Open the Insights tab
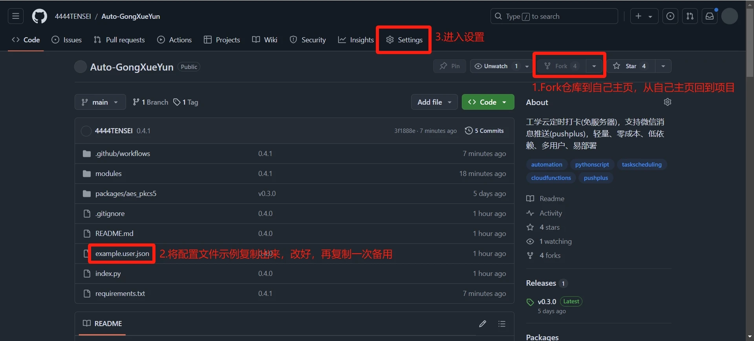This screenshot has width=754, height=341. [356, 40]
